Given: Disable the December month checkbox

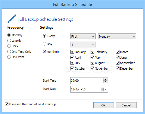Looking at the screenshot, I should tap(118, 69).
